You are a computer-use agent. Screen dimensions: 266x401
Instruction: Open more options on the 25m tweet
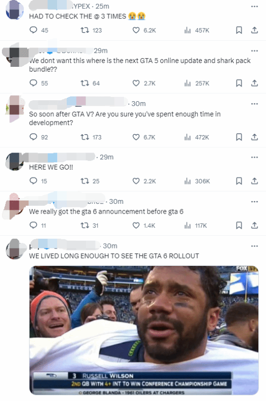click(x=254, y=6)
